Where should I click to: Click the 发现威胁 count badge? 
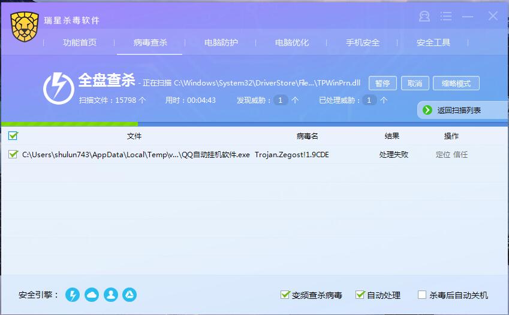(281, 100)
